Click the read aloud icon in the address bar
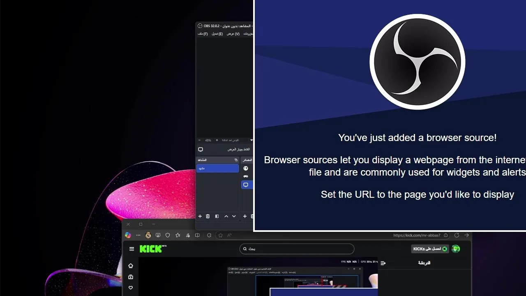 [229, 235]
